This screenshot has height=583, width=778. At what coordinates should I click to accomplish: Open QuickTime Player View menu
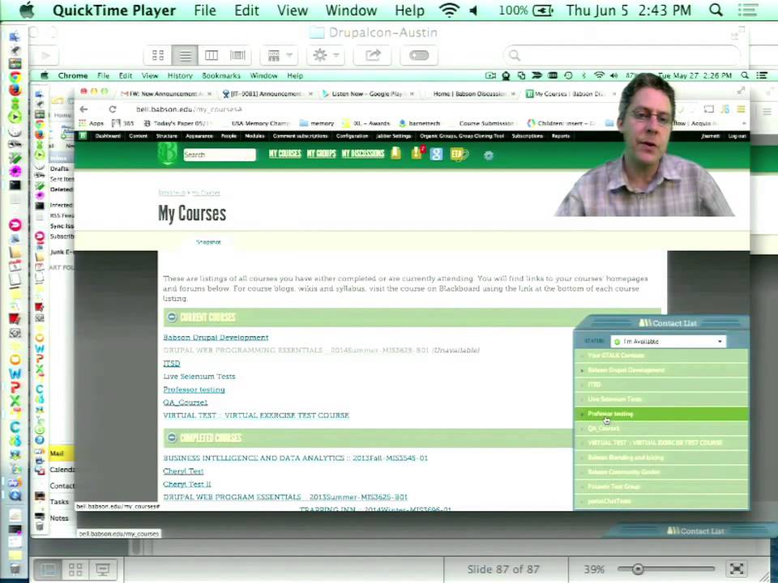point(293,11)
